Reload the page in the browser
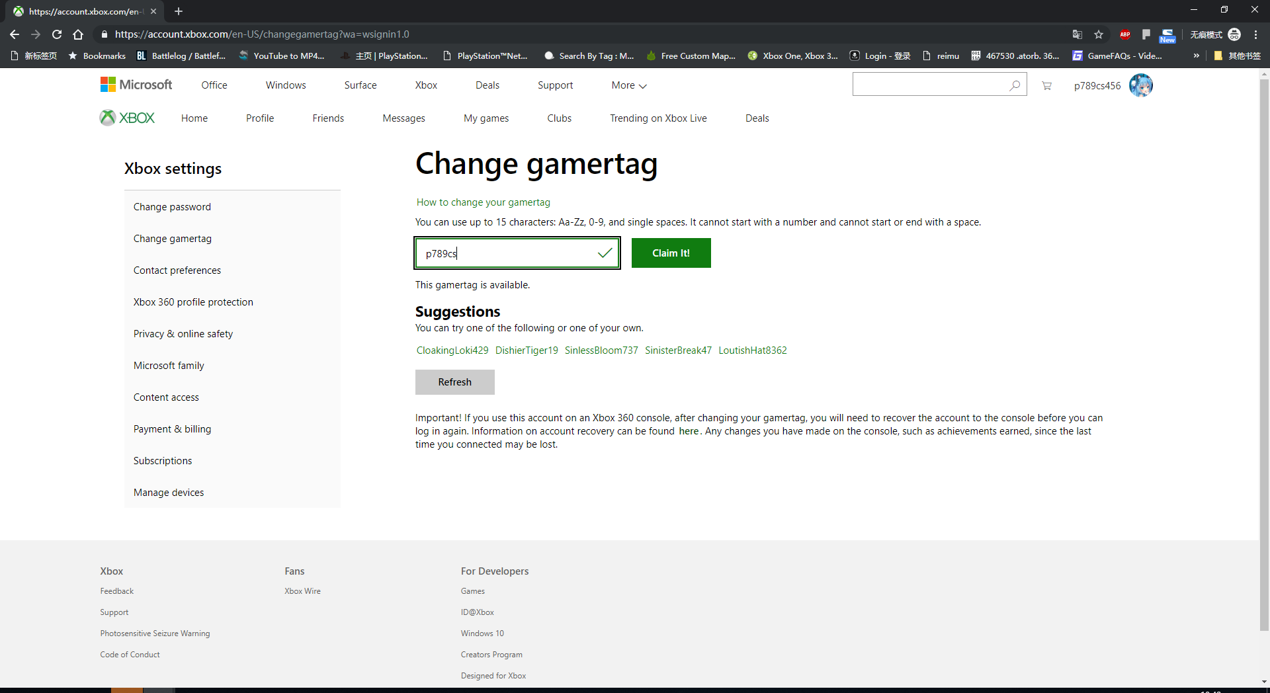 coord(57,34)
